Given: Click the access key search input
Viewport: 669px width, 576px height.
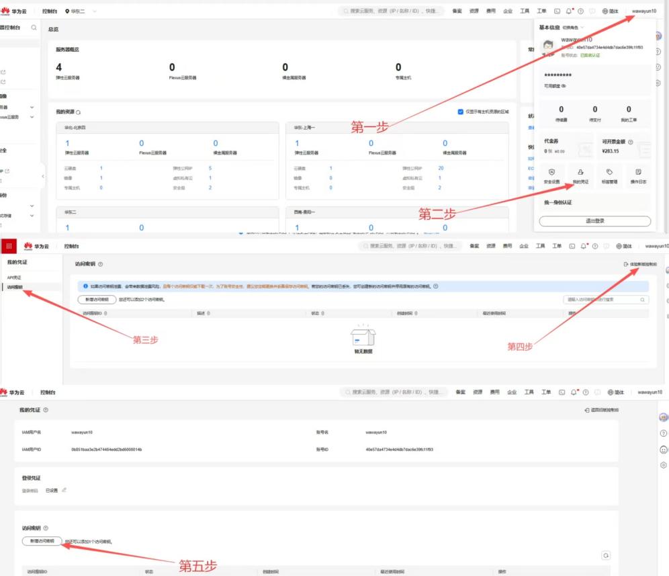Looking at the screenshot, I should pyautogui.click(x=606, y=300).
